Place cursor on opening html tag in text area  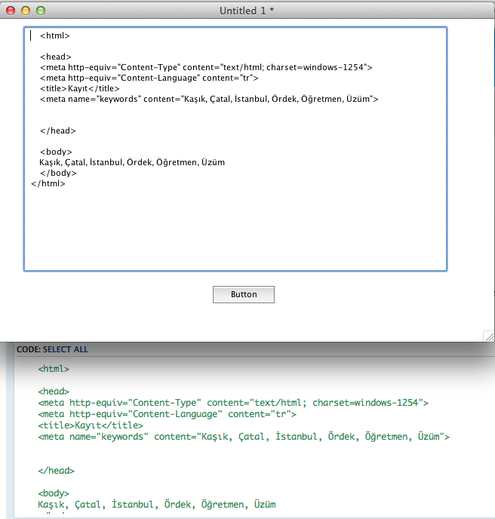[x=55, y=35]
